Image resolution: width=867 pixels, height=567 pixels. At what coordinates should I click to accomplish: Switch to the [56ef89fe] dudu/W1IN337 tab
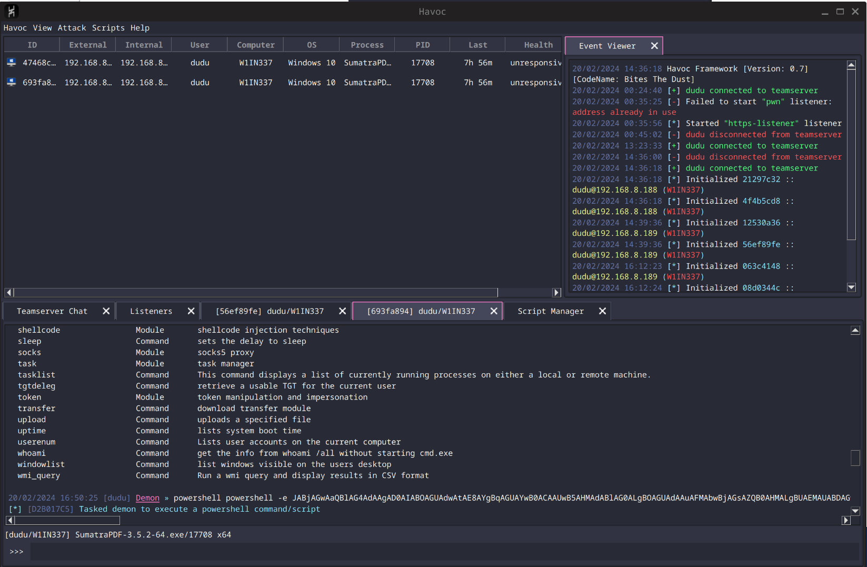click(270, 311)
